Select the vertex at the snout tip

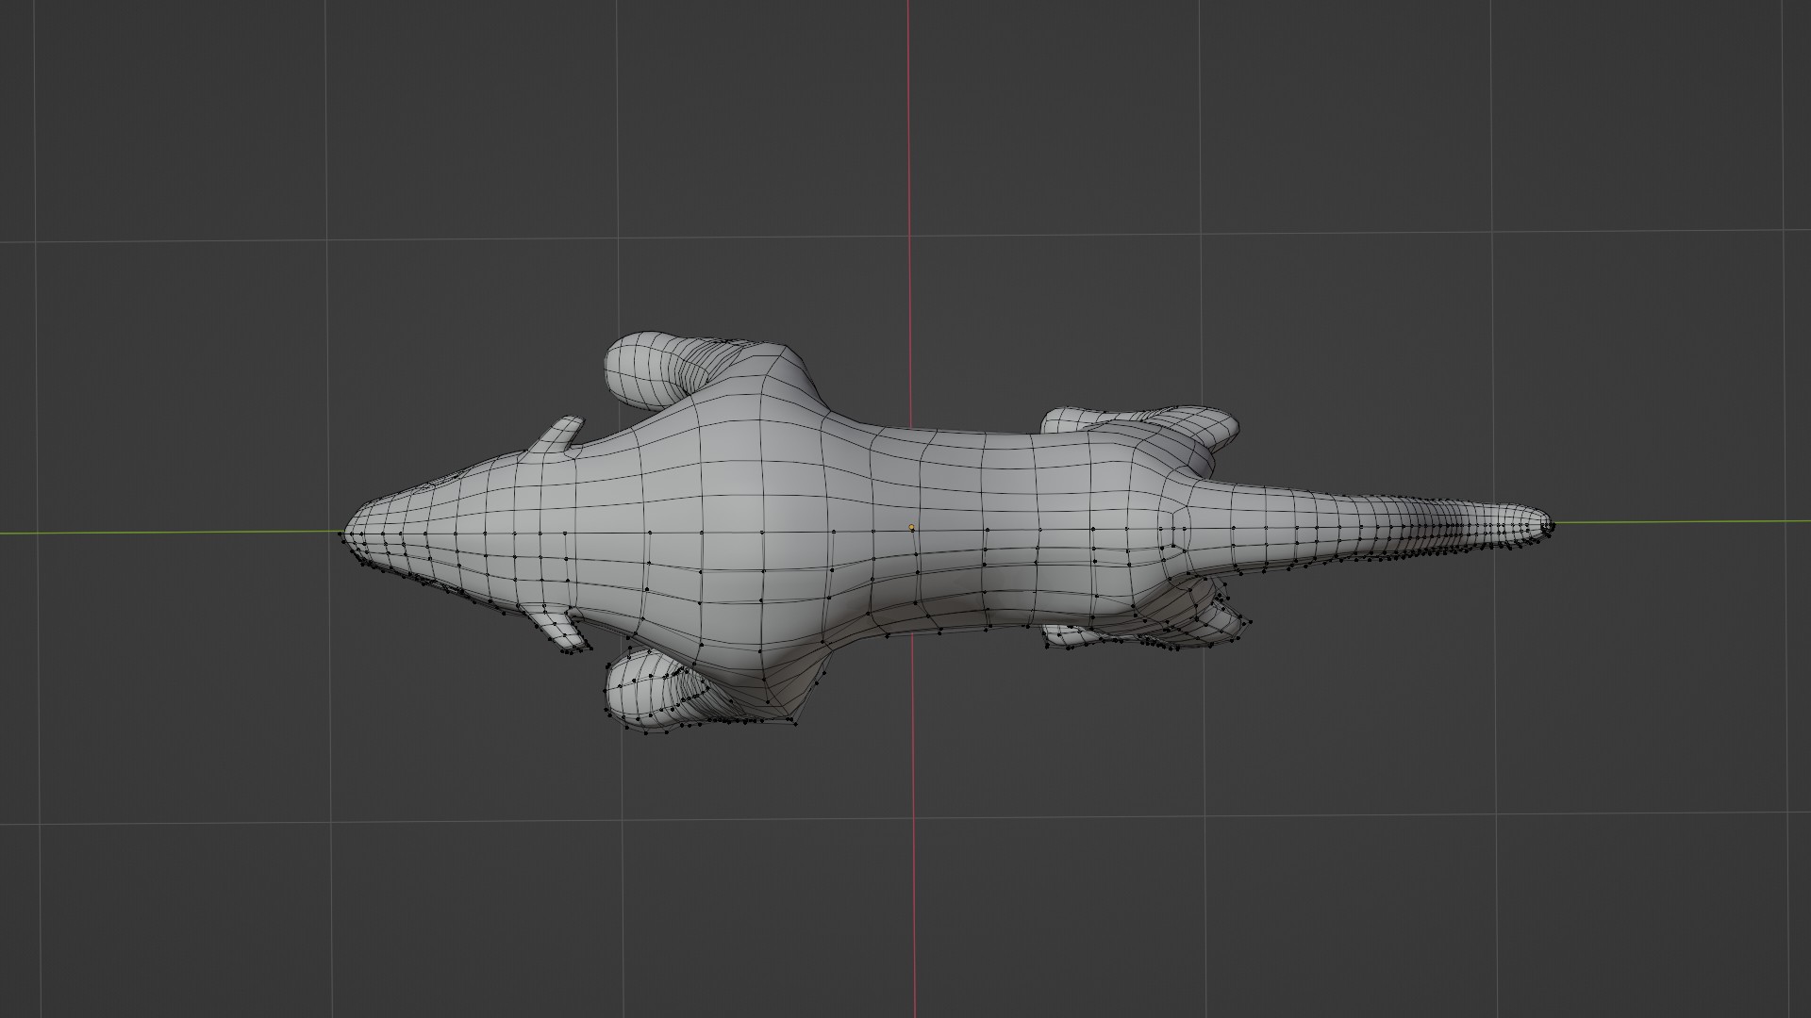pos(341,534)
